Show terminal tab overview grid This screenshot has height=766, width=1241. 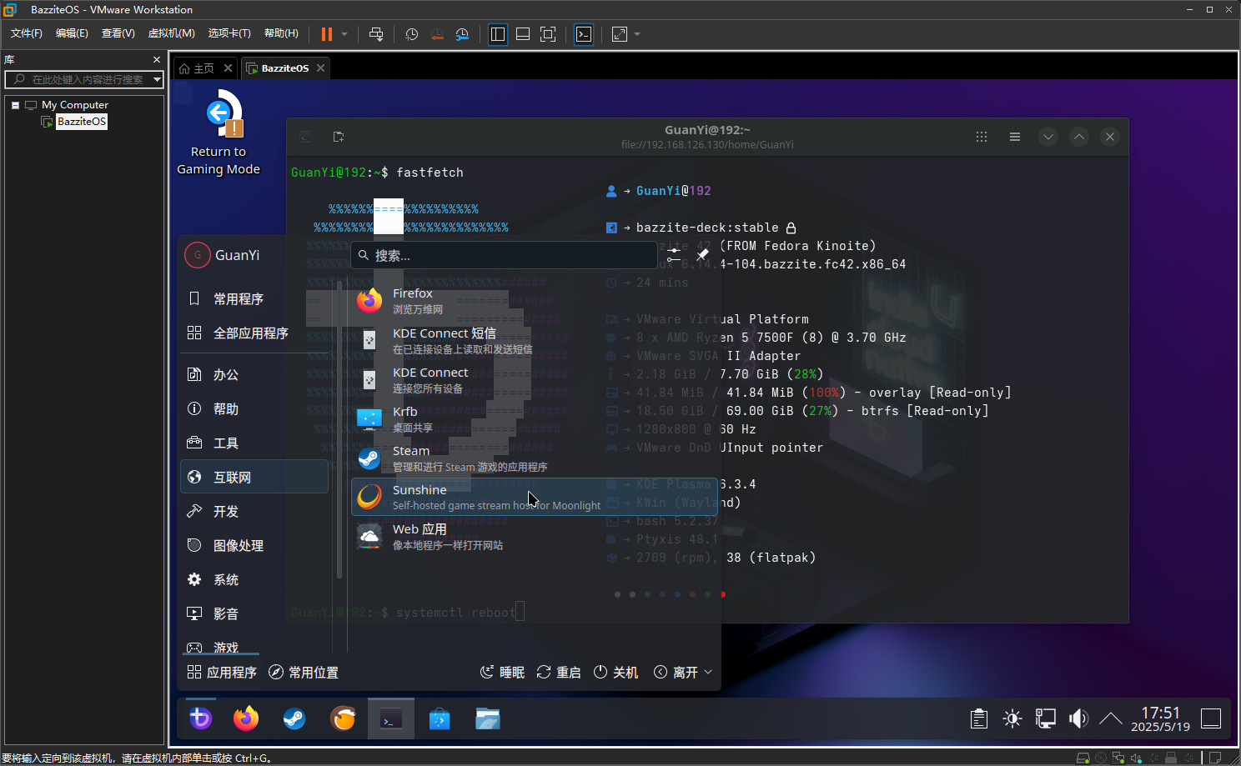[x=982, y=137]
